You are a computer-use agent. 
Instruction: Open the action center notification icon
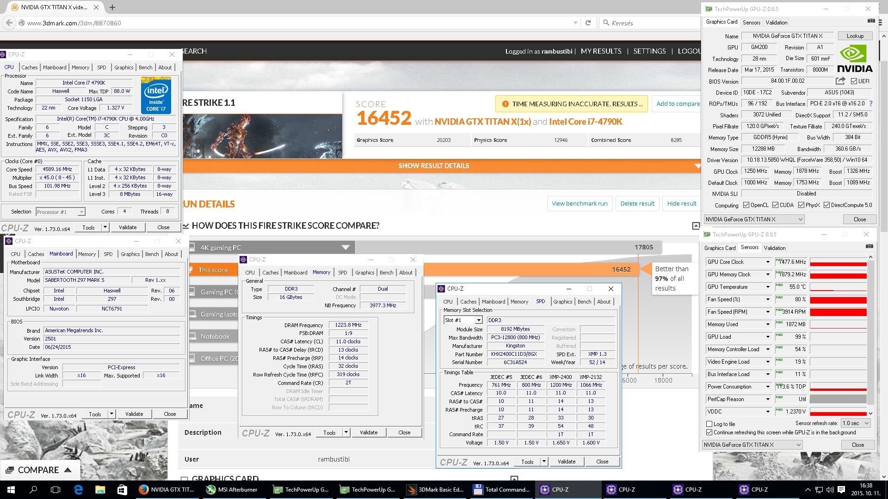pos(841,490)
